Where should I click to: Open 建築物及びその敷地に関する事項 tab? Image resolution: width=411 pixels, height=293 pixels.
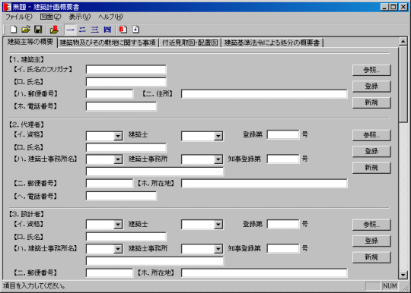coord(107,43)
